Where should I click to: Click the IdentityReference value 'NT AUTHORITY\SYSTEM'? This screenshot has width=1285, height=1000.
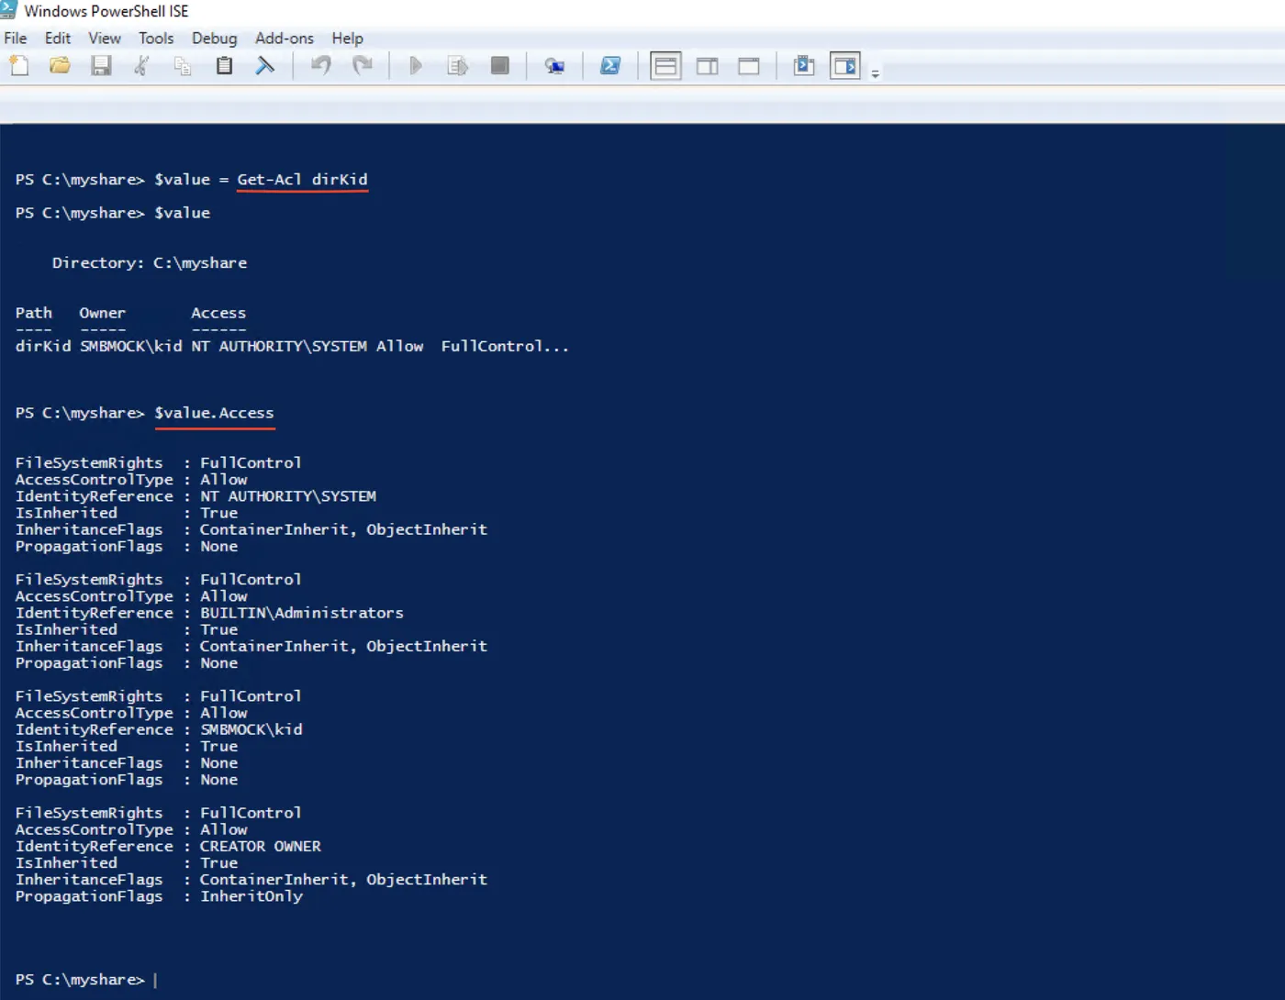(x=288, y=496)
